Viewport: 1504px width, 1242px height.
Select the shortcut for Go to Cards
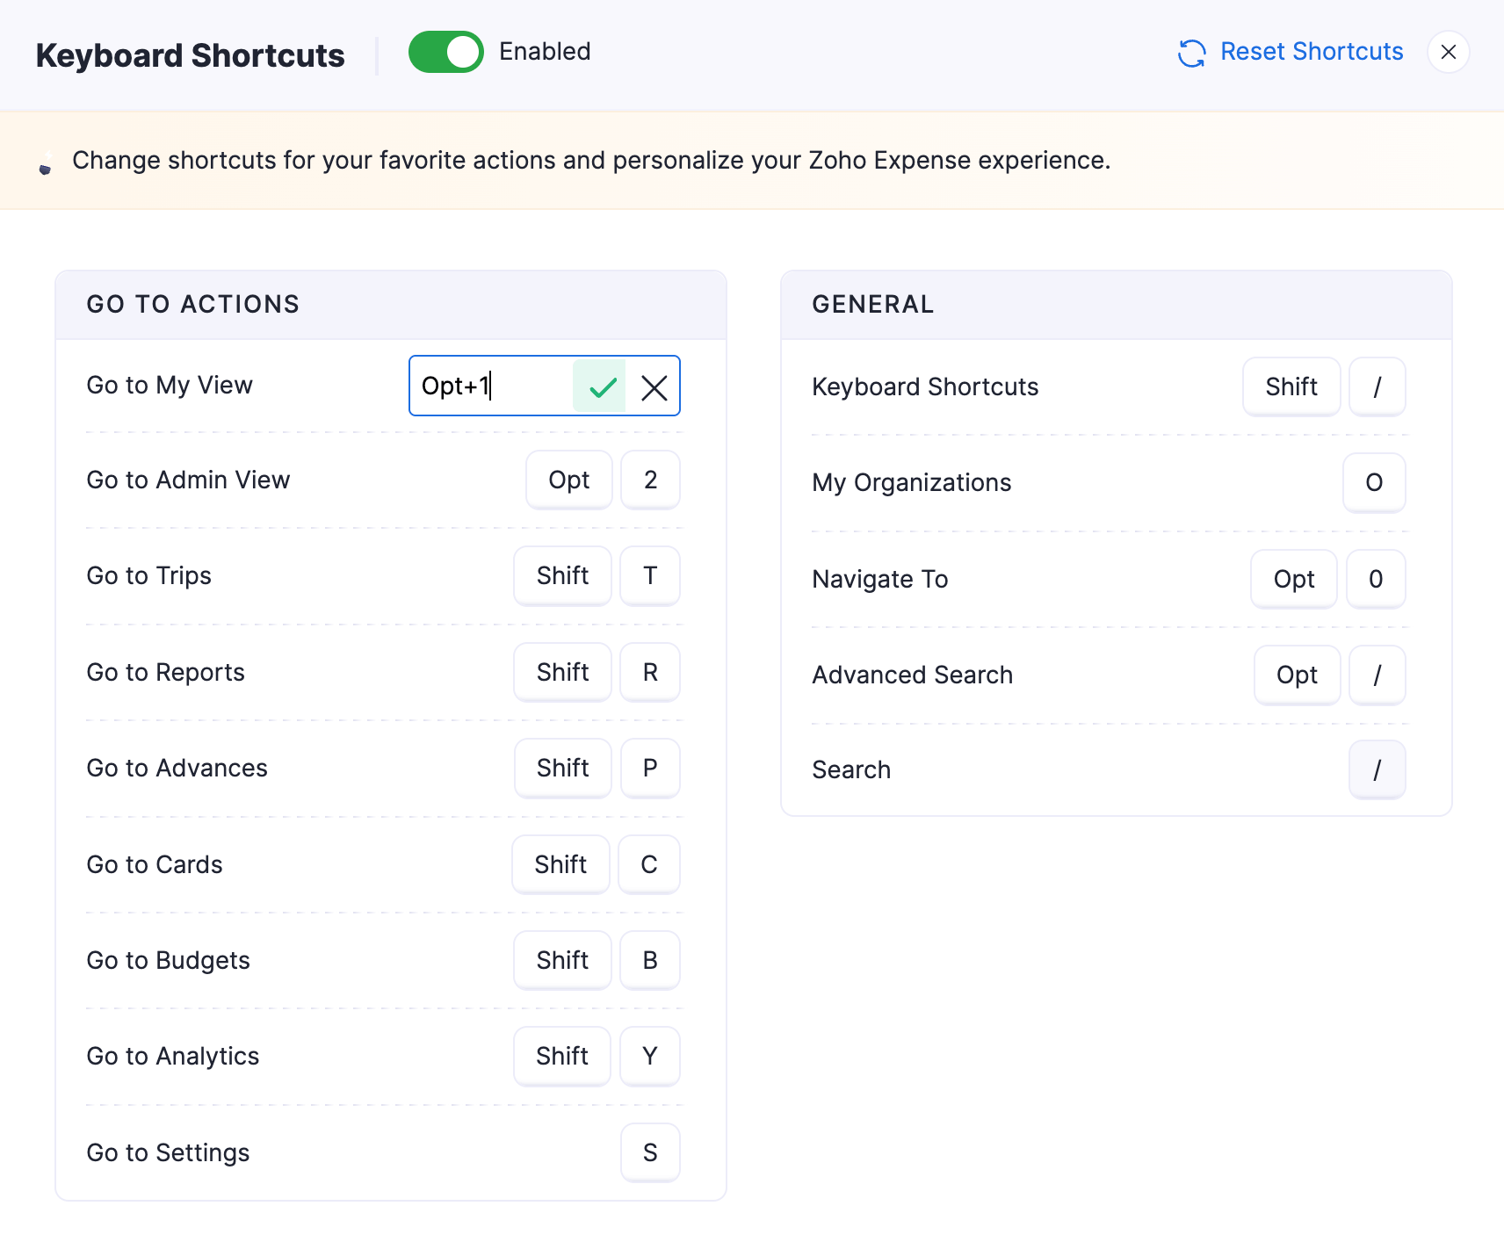coord(648,864)
